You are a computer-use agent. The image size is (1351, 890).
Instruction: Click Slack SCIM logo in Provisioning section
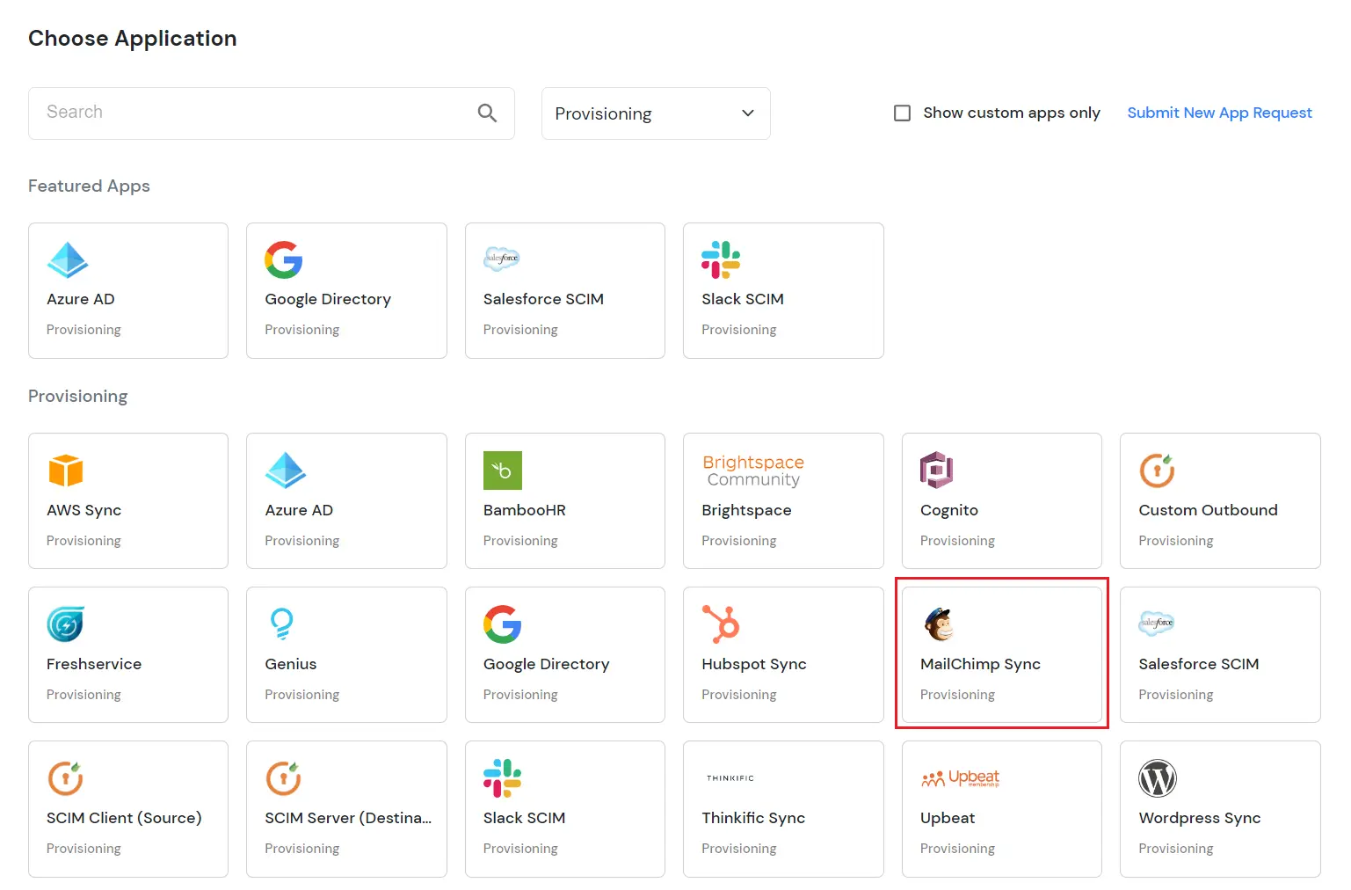(503, 778)
